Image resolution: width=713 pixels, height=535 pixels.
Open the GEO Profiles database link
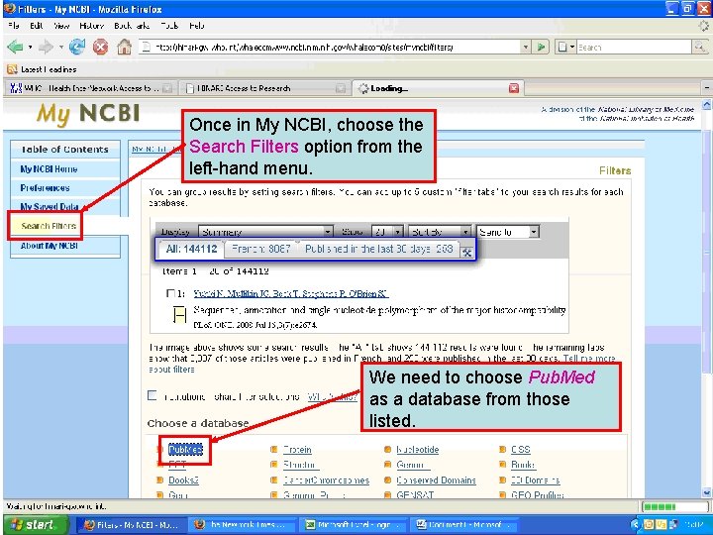pyautogui.click(x=537, y=494)
